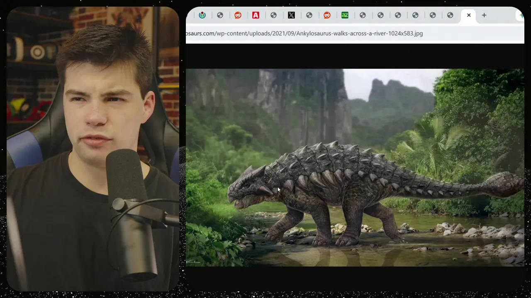This screenshot has width=531, height=298.
Task: Open the globe tab right after the X tab
Action: (x=309, y=15)
